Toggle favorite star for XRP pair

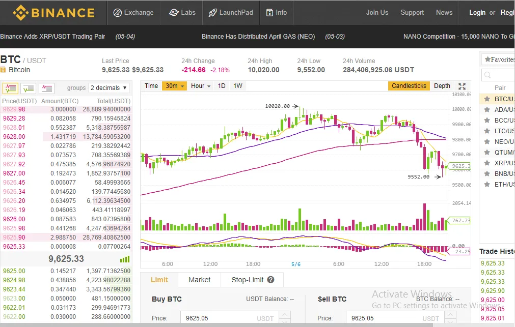[x=487, y=163]
